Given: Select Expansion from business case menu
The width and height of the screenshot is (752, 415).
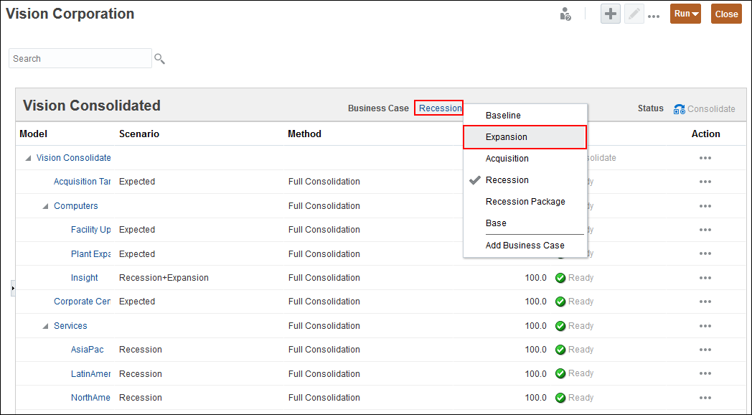Looking at the screenshot, I should (x=507, y=137).
